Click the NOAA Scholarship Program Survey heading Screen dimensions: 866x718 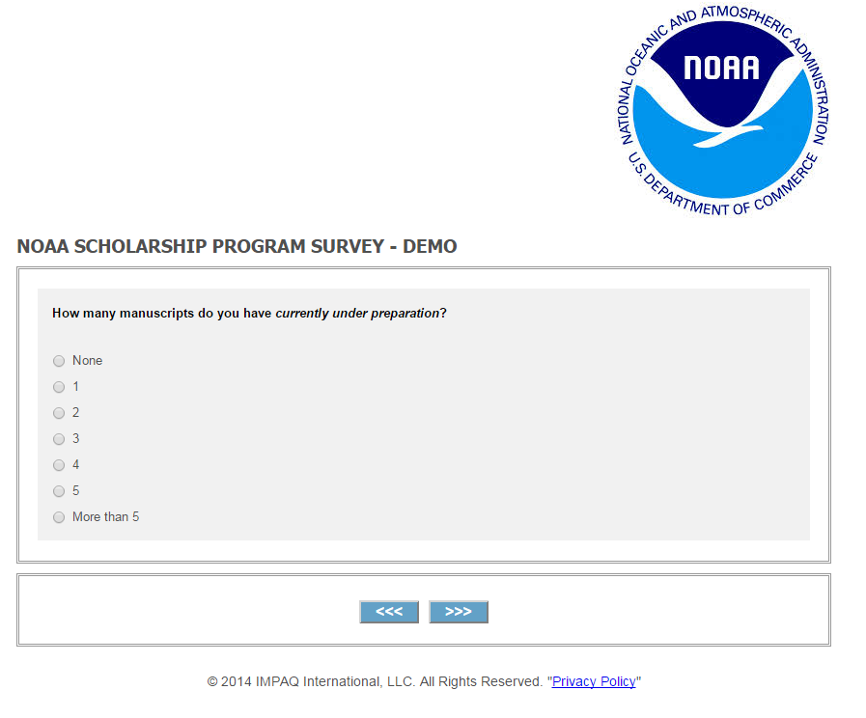(237, 247)
